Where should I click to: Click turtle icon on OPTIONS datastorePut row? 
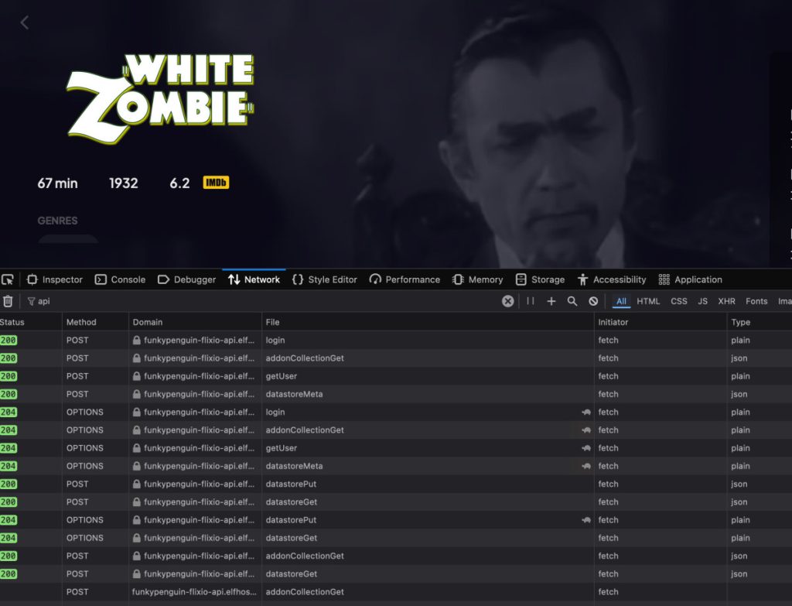click(x=586, y=520)
